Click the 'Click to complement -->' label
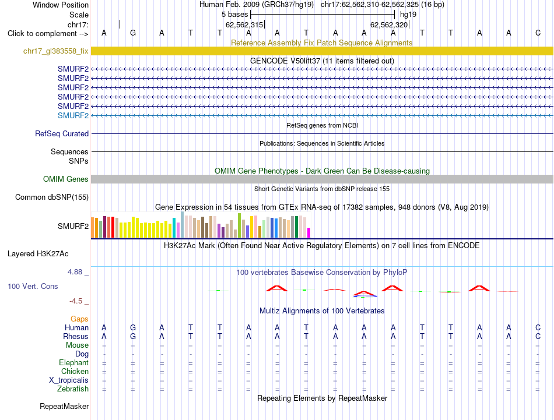This screenshot has height=420, width=554. pos(48,34)
